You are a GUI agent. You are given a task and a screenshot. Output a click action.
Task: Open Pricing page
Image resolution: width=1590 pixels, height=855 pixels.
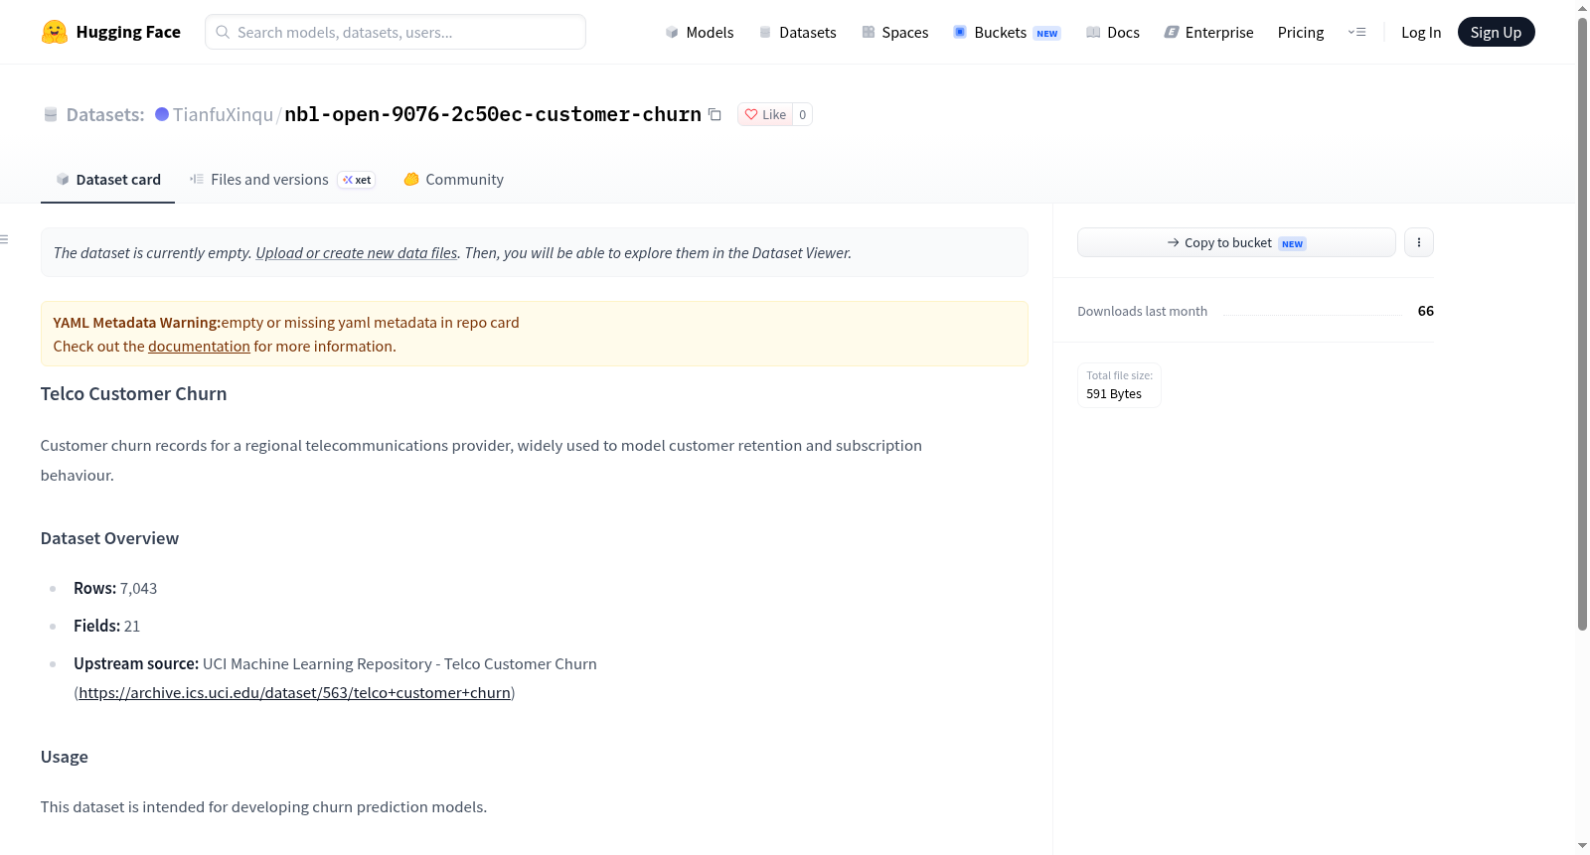(1301, 32)
